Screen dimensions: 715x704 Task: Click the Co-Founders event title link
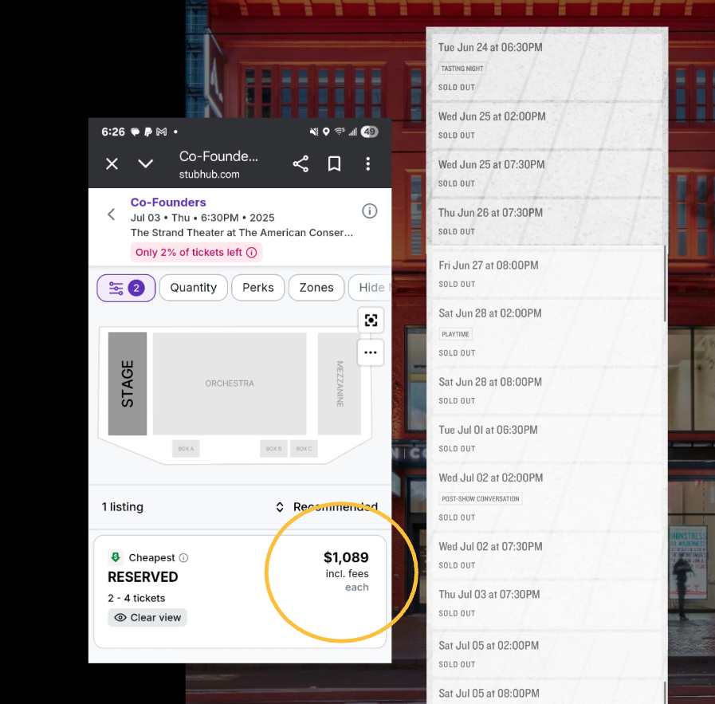tap(168, 203)
